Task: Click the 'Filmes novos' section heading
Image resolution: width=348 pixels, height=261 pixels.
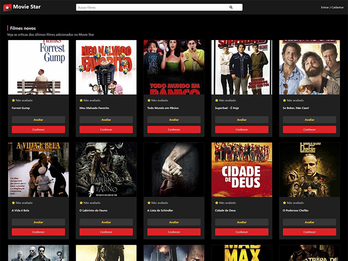Action: click(23, 28)
